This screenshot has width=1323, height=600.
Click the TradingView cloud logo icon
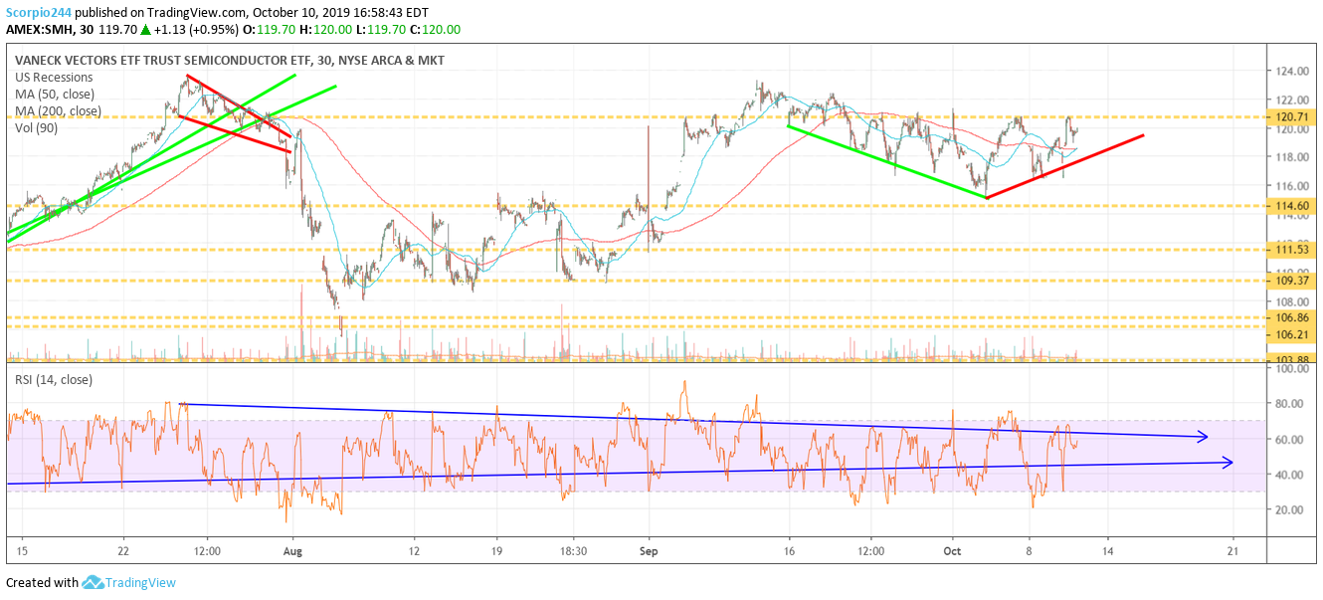(x=94, y=583)
